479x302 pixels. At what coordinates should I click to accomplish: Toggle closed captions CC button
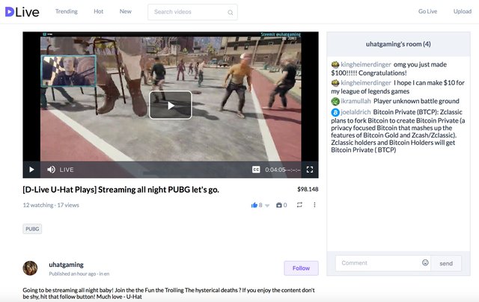point(256,170)
